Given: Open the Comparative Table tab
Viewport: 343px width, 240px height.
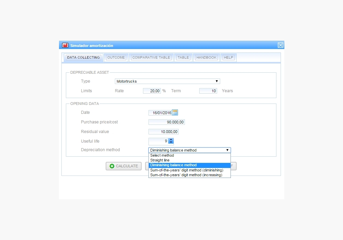Looking at the screenshot, I should point(151,58).
